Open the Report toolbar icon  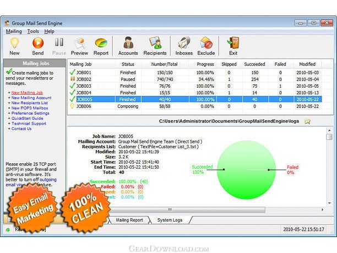[x=101, y=43]
